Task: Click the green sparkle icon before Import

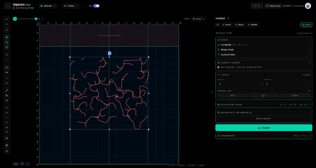Action: pos(218,25)
